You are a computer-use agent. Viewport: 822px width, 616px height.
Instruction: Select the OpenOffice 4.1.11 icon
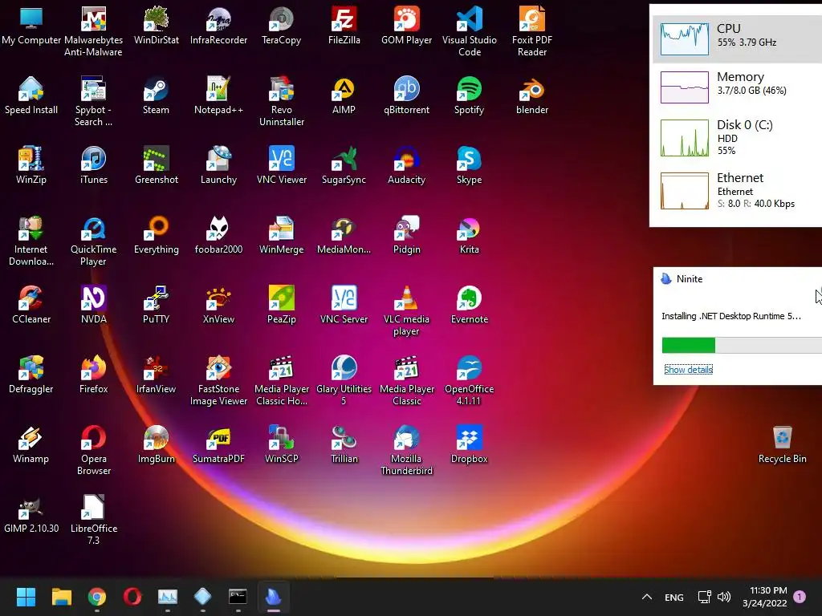pyautogui.click(x=469, y=379)
